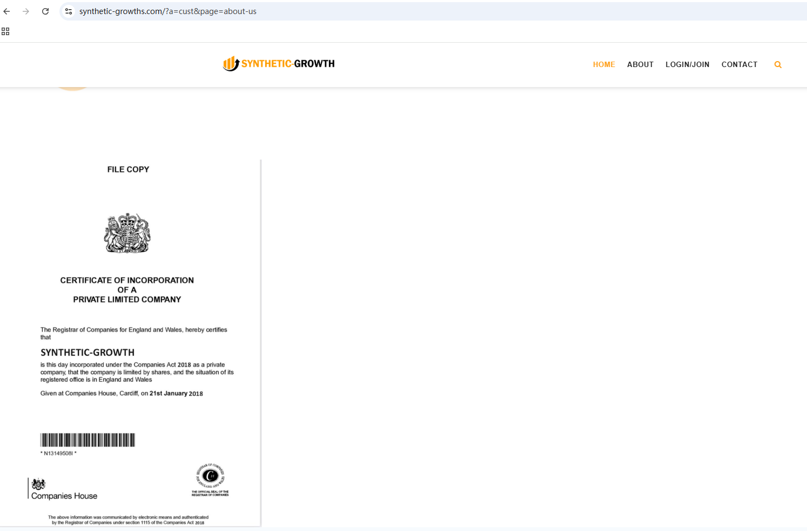This screenshot has width=807, height=531.
Task: Click the browser back arrow
Action: pos(7,11)
